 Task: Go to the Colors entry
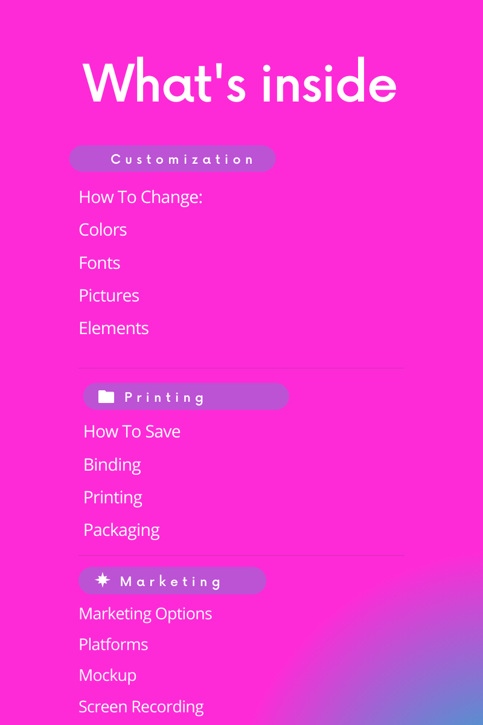pos(103,230)
